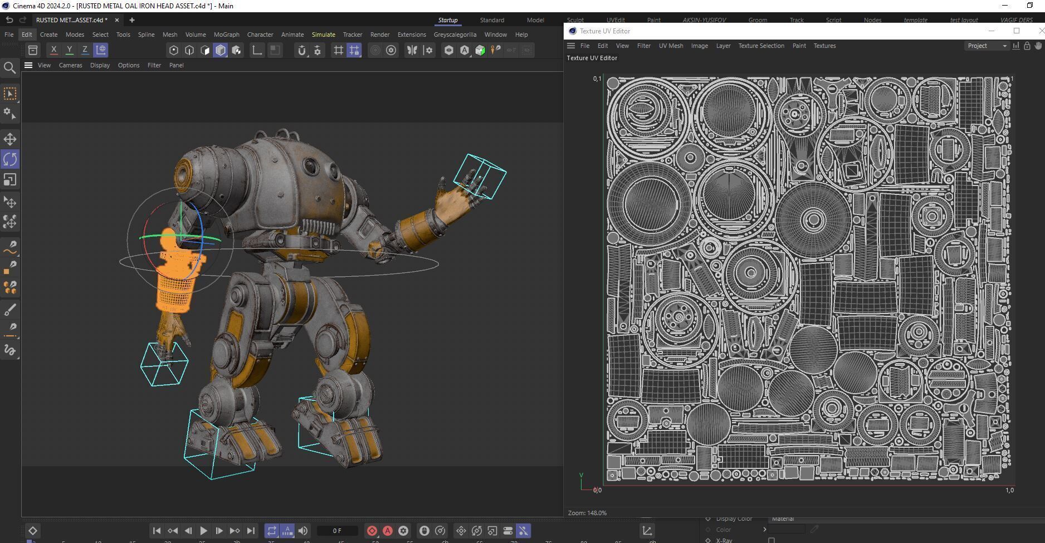The height and width of the screenshot is (543, 1045).
Task: Step to previous frame
Action: [188, 531]
